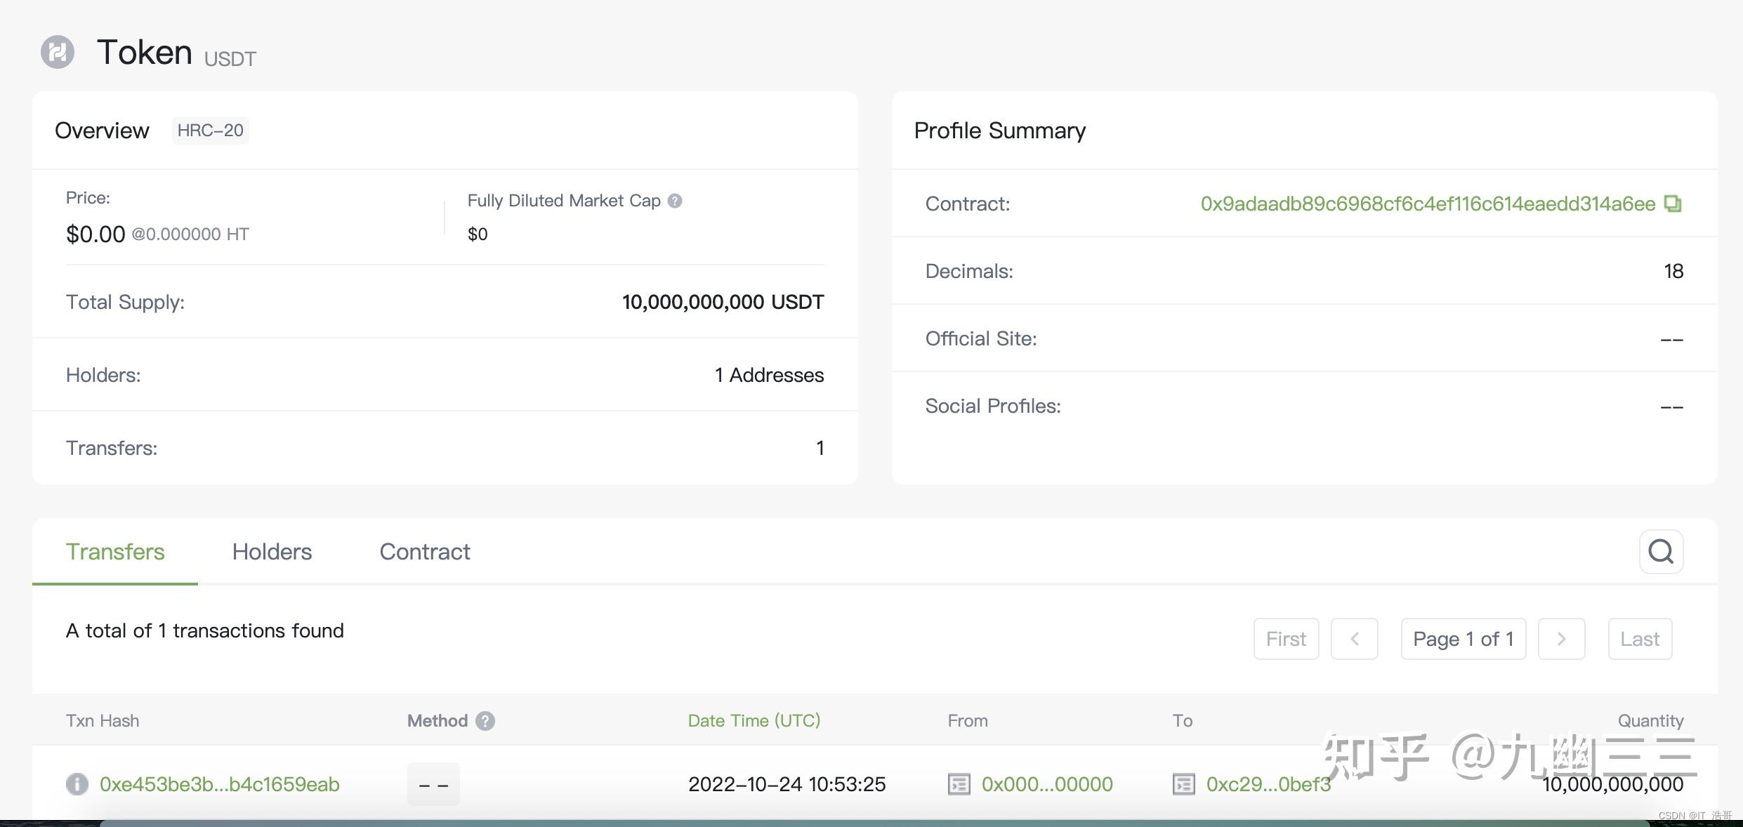
Task: Click the token logo icon beside the Token title
Action: [x=58, y=52]
